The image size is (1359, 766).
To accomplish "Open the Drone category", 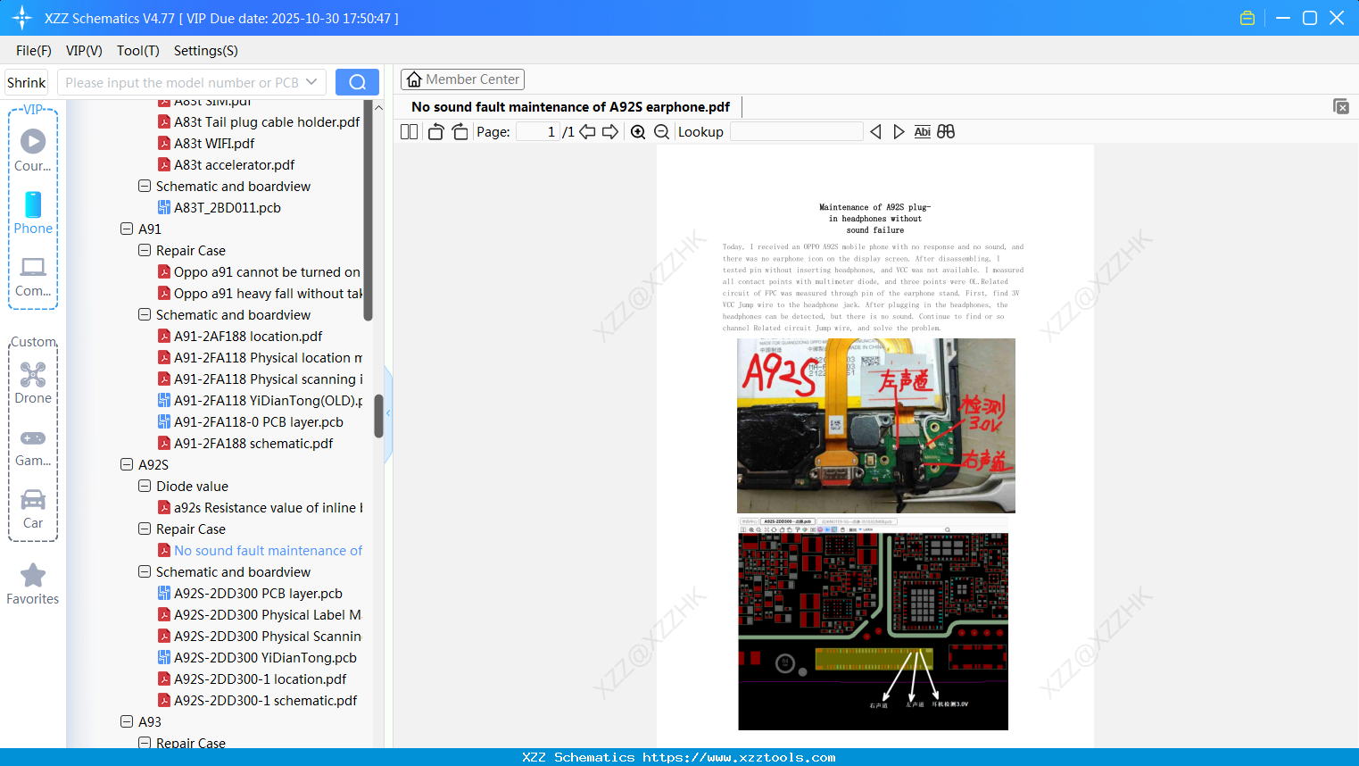I will coord(33,383).
